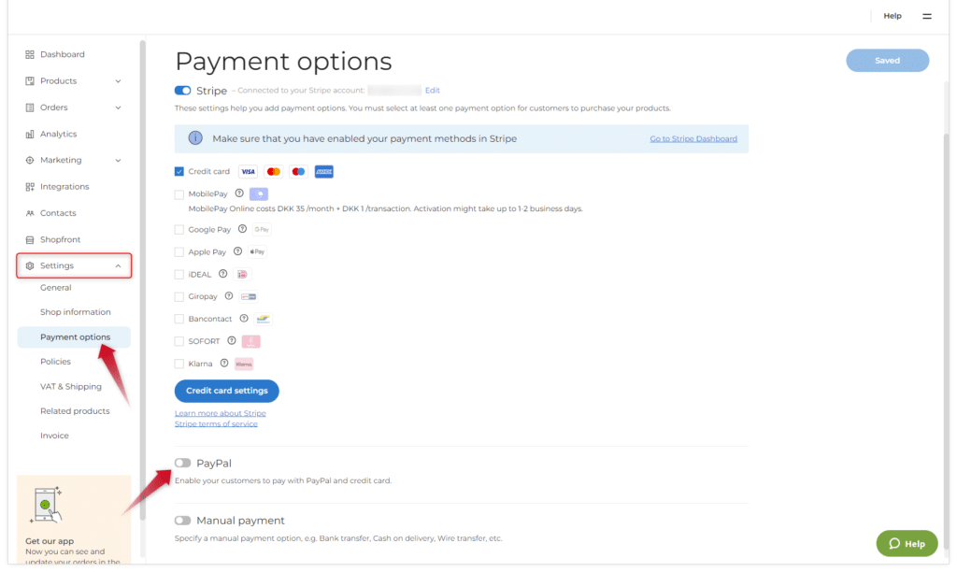Collapse the Settings menu chevron
This screenshot has width=957, height=572.
pyautogui.click(x=118, y=265)
